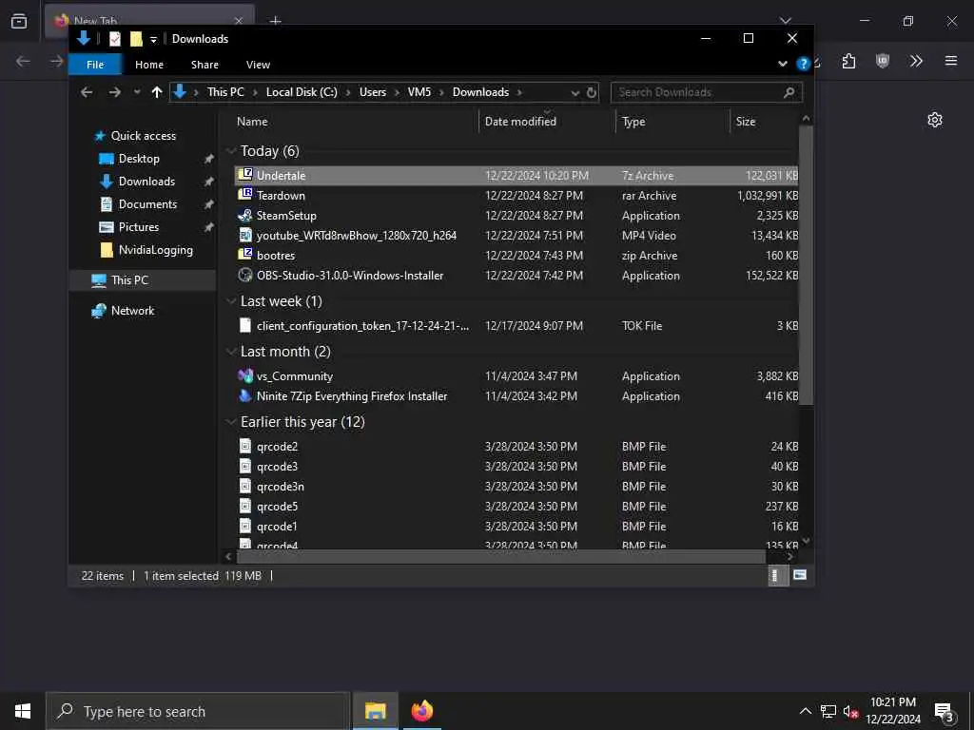Go up one folder level

(x=157, y=92)
